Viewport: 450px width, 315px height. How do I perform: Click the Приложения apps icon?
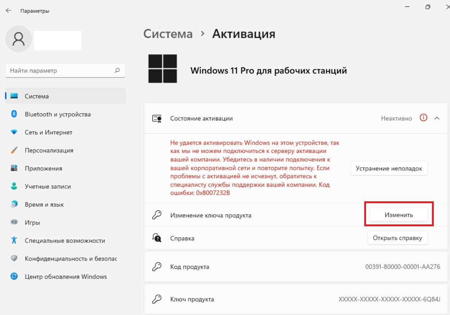point(14,168)
